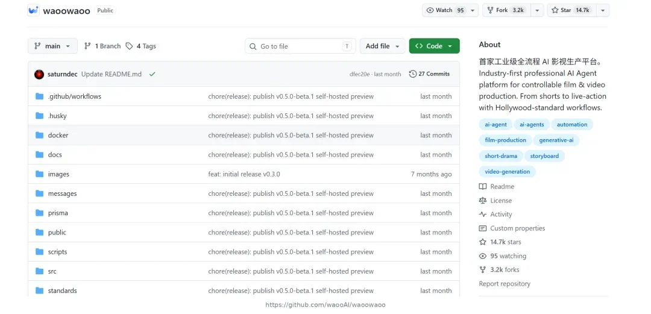Open the Add file dropdown
Screen dimensions: 651x314
382,46
